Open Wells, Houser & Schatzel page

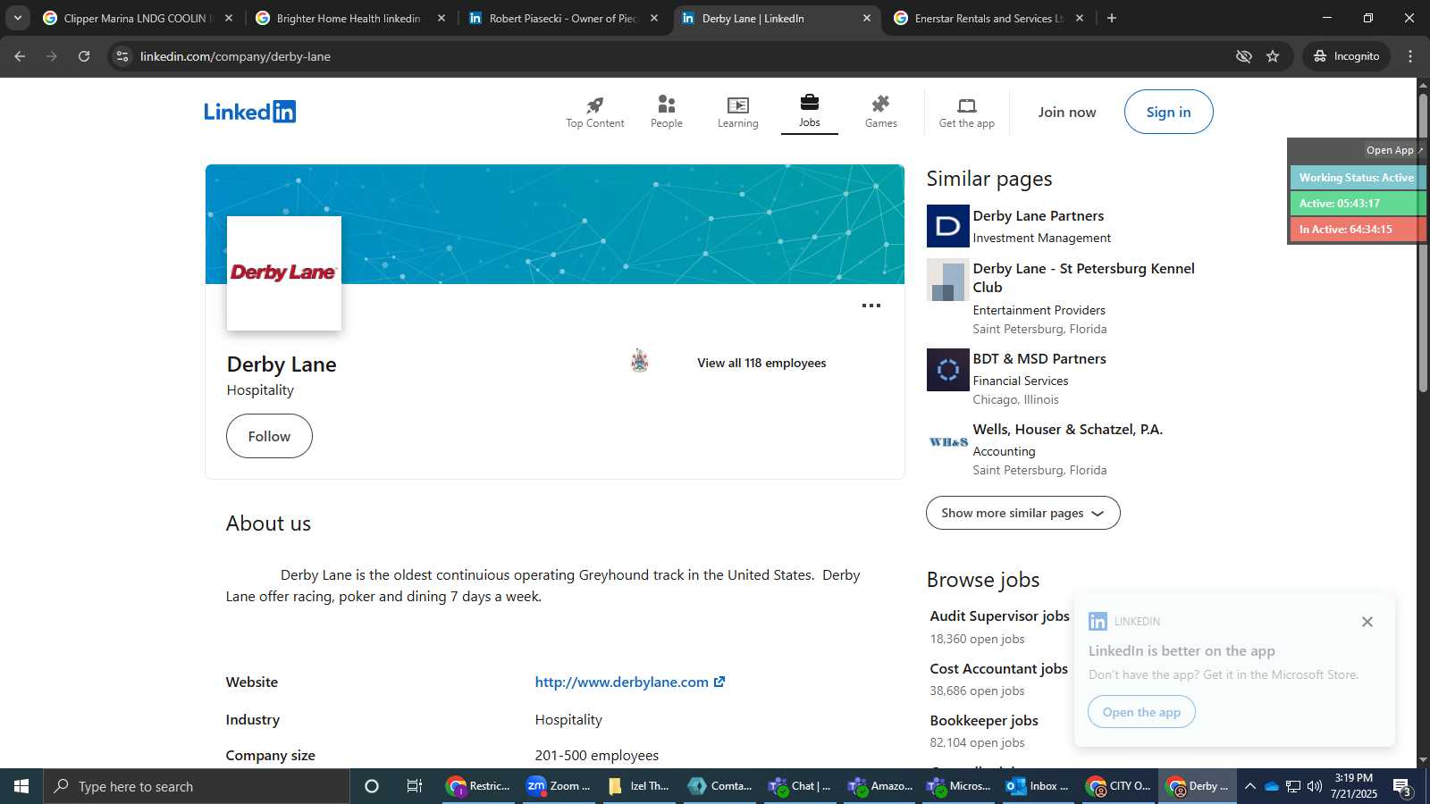(1067, 429)
